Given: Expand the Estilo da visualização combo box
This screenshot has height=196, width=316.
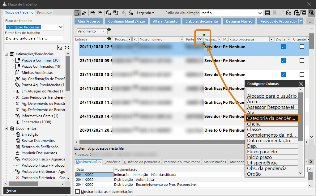Looking at the screenshot, I should coord(260,13).
